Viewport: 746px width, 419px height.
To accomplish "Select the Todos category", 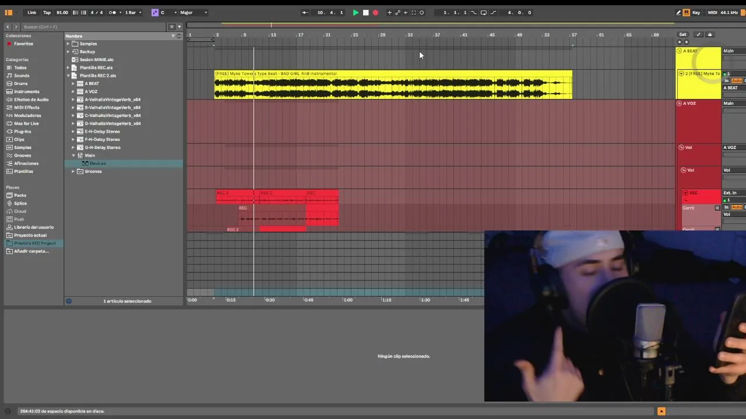I will (20, 68).
